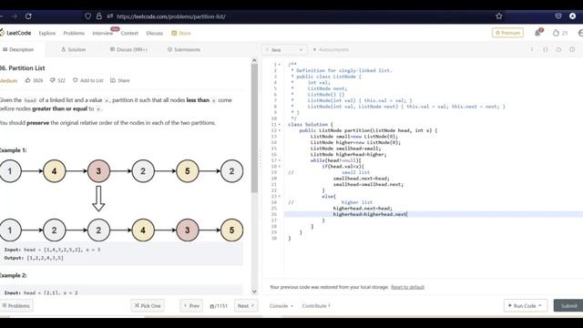Click the description panel scrollbar thumb
The image size is (583, 328).
(254, 128)
